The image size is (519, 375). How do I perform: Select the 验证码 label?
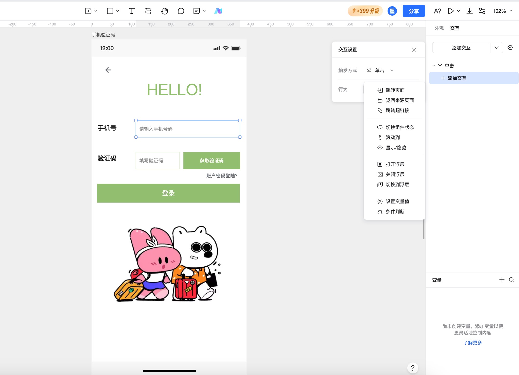click(x=107, y=158)
